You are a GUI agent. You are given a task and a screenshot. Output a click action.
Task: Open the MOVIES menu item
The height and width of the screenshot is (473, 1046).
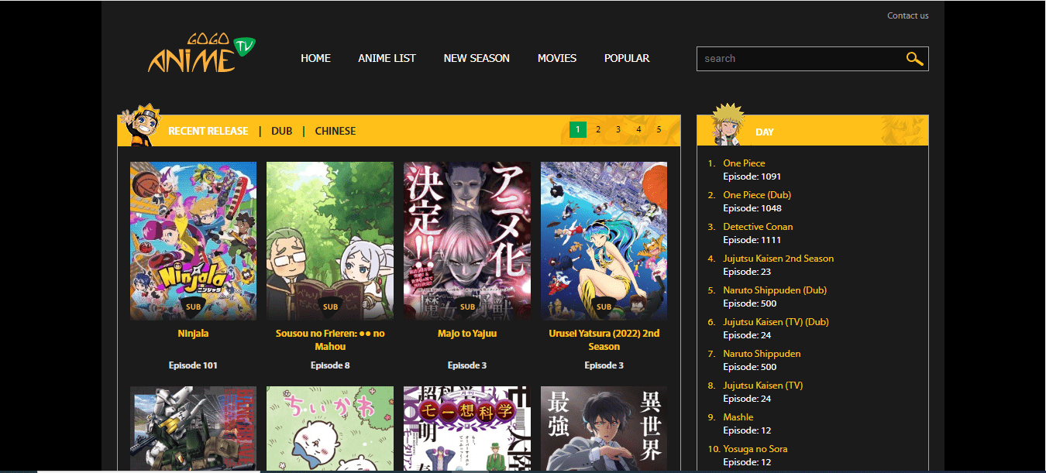tap(556, 58)
